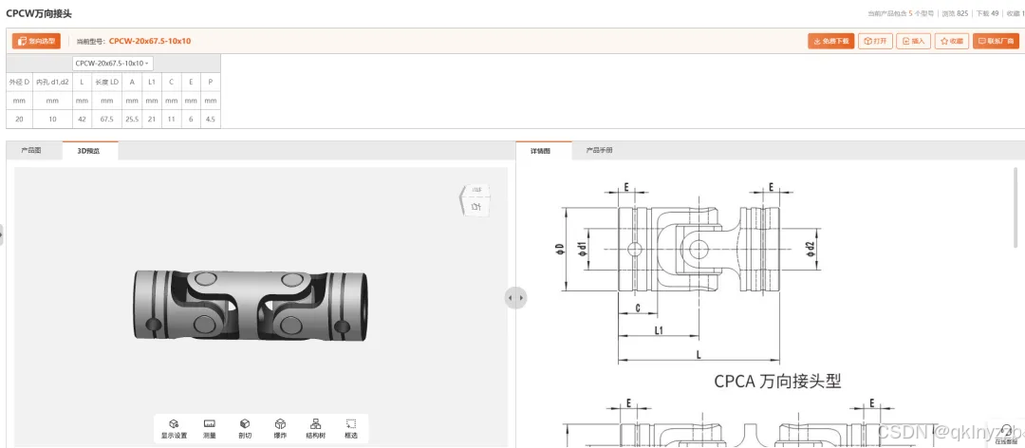This screenshot has width=1025, height=448.
Task: Click the 免费下载 free download button
Action: (x=830, y=41)
